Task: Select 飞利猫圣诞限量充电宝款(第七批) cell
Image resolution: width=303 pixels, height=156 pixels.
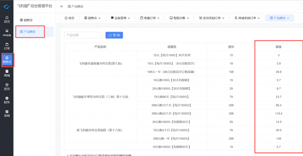Action: pyautogui.click(x=100, y=63)
